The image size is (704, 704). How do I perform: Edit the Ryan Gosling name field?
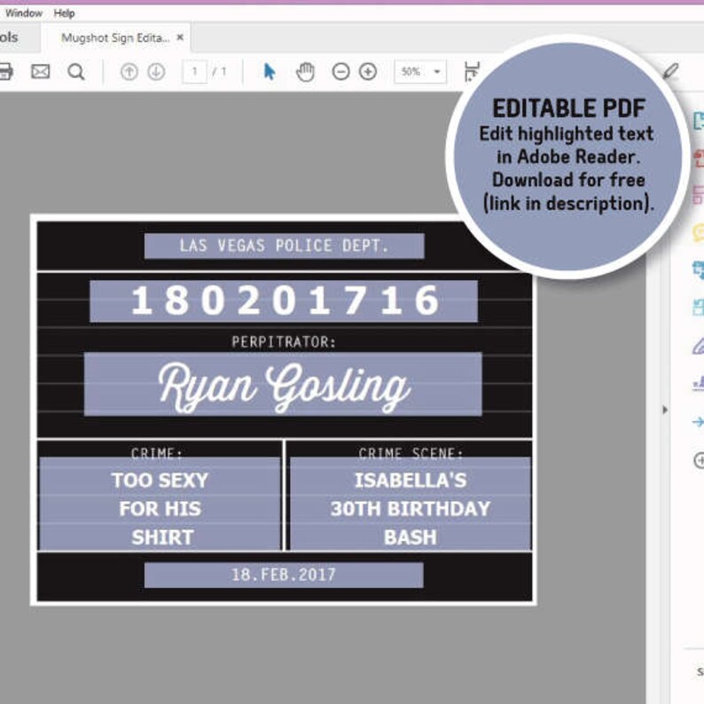point(283,384)
